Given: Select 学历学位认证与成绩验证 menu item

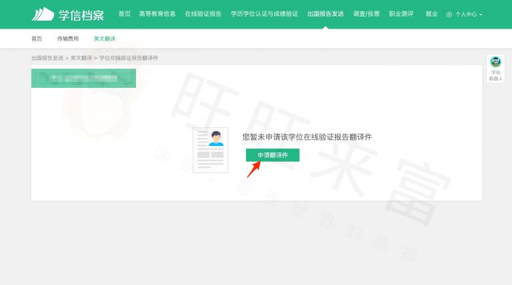Looking at the screenshot, I should click(264, 14).
